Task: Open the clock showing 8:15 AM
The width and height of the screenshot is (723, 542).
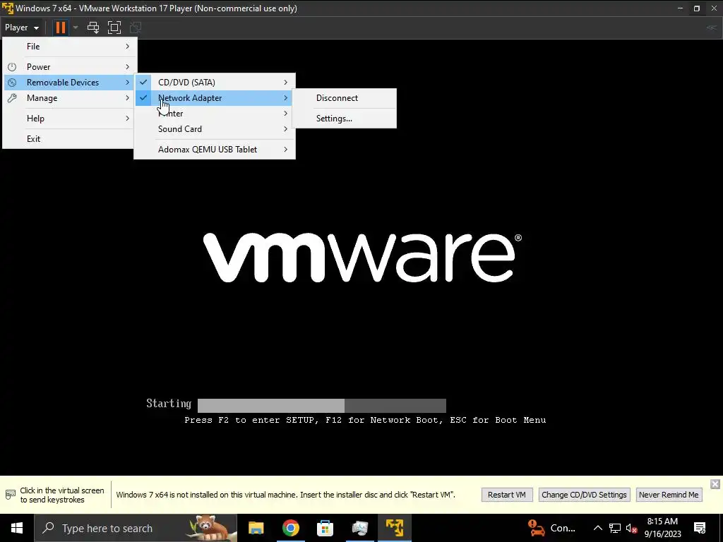Action: coord(662,528)
